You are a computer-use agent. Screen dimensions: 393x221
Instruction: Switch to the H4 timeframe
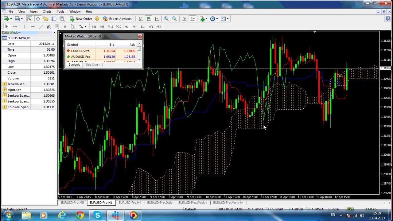134,27
